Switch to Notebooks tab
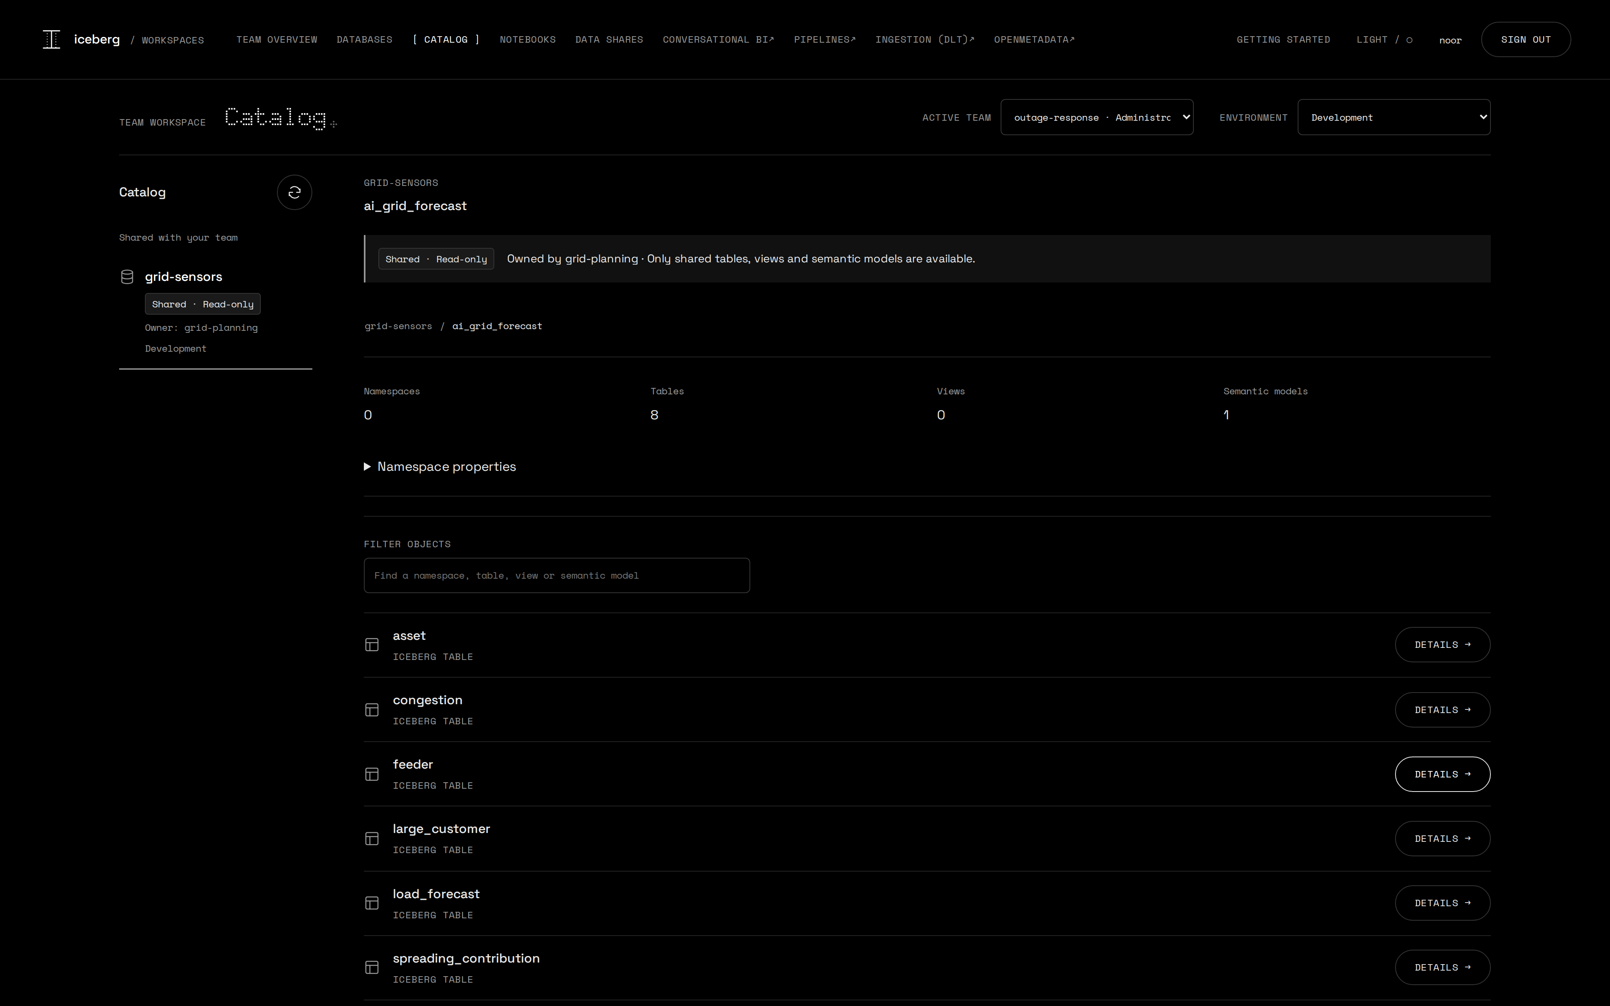The image size is (1610, 1006). click(x=528, y=40)
